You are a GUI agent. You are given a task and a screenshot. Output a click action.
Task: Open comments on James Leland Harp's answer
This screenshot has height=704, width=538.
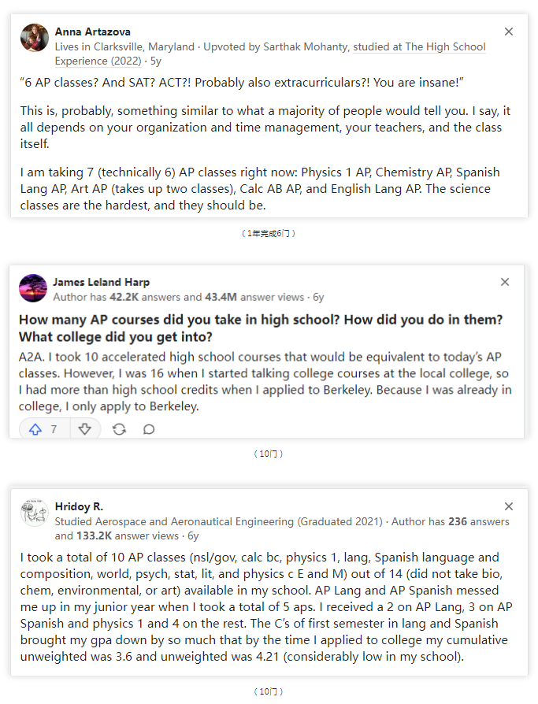click(x=149, y=430)
